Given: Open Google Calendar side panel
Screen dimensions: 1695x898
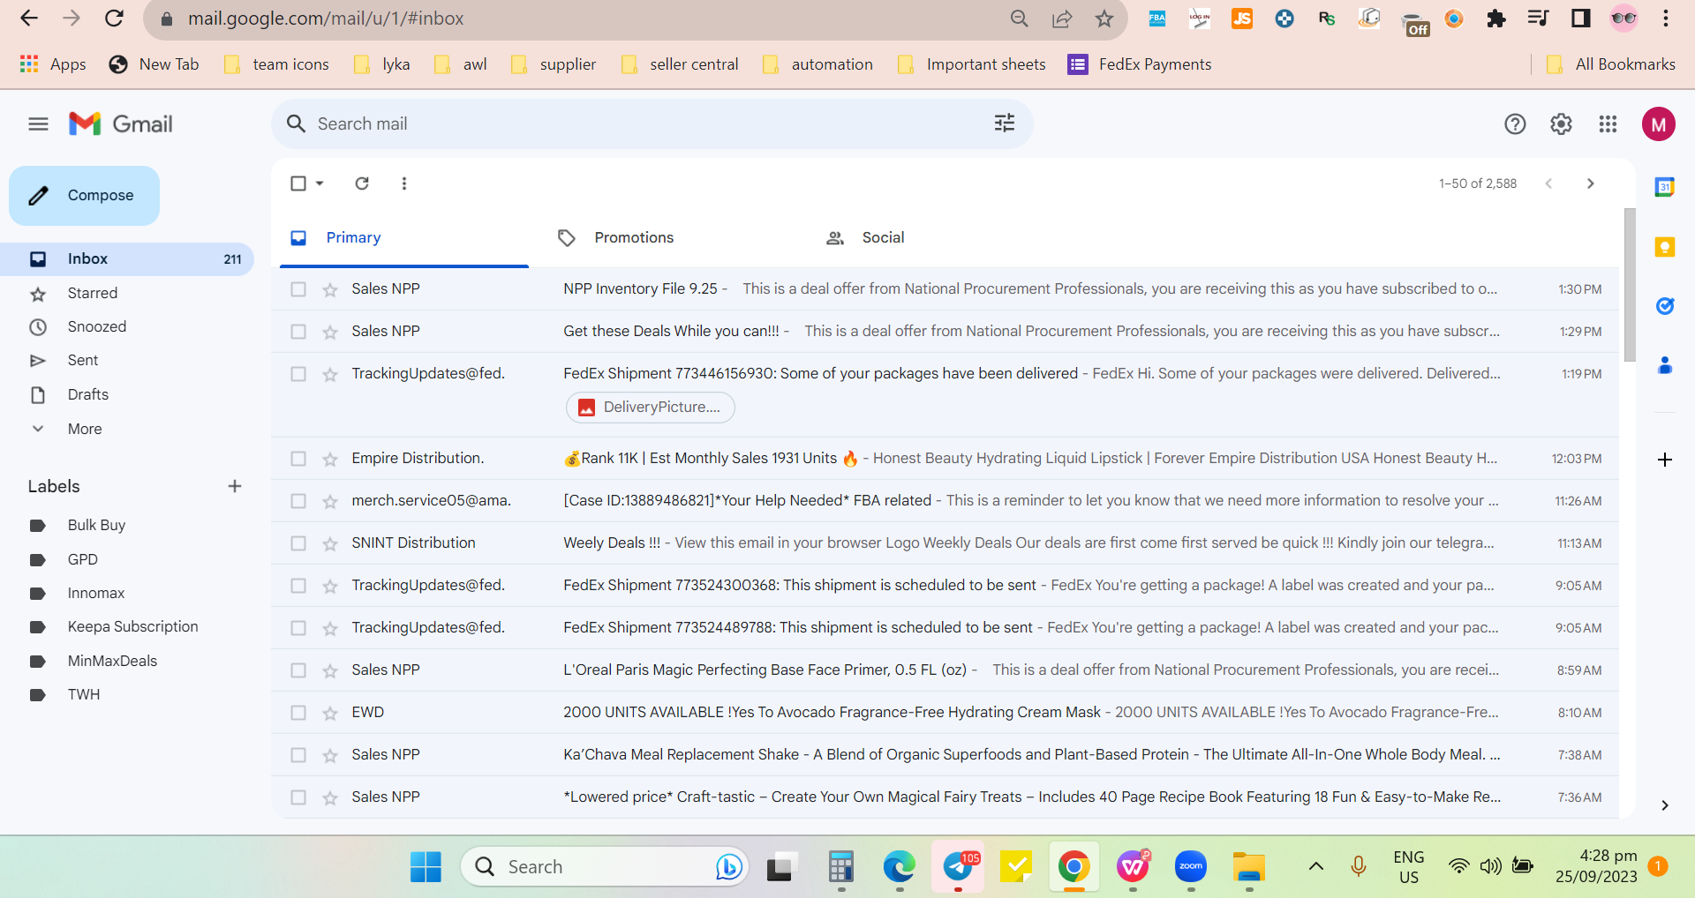Looking at the screenshot, I should click(1665, 187).
